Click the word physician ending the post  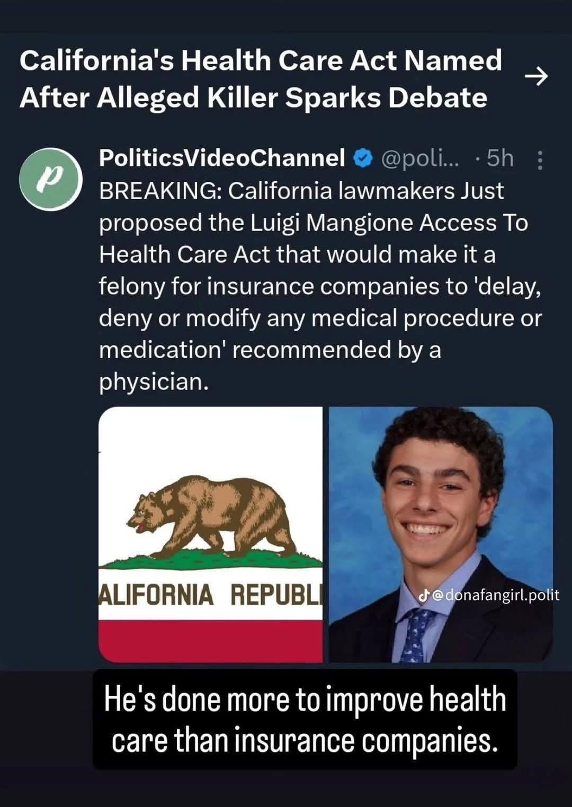tap(154, 382)
